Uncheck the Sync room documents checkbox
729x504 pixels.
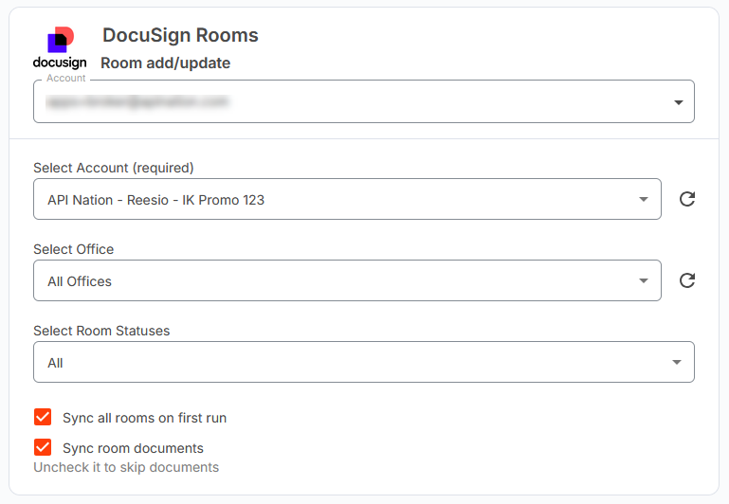tap(43, 448)
